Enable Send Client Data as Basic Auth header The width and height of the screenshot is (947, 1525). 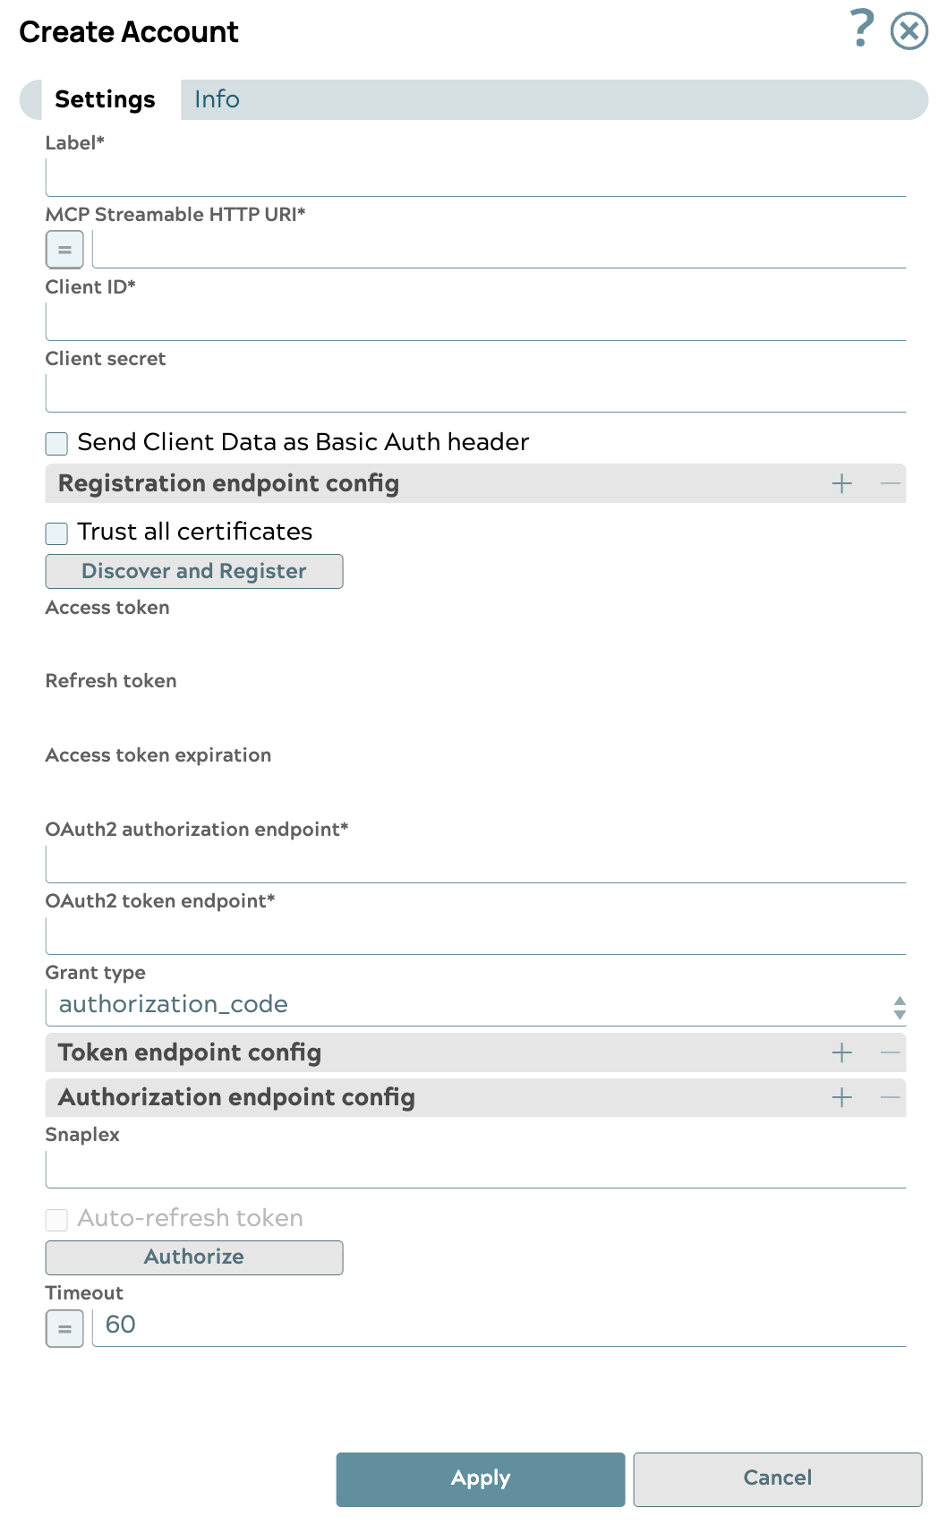55,442
